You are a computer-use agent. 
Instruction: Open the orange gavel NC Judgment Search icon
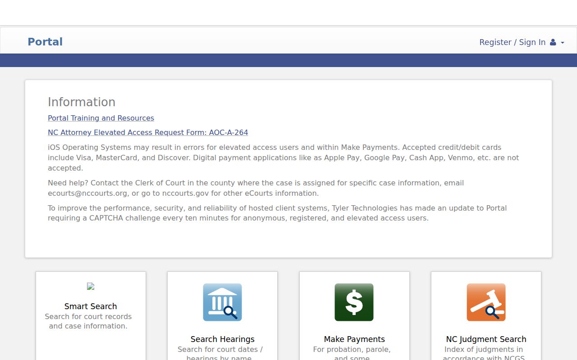coord(486,302)
